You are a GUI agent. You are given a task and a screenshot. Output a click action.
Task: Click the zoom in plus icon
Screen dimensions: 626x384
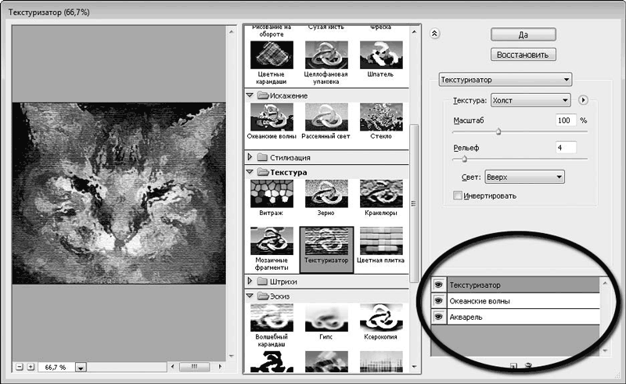coord(31,367)
